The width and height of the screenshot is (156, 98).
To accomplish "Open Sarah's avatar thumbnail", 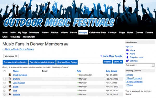I will [x=10, y=86].
